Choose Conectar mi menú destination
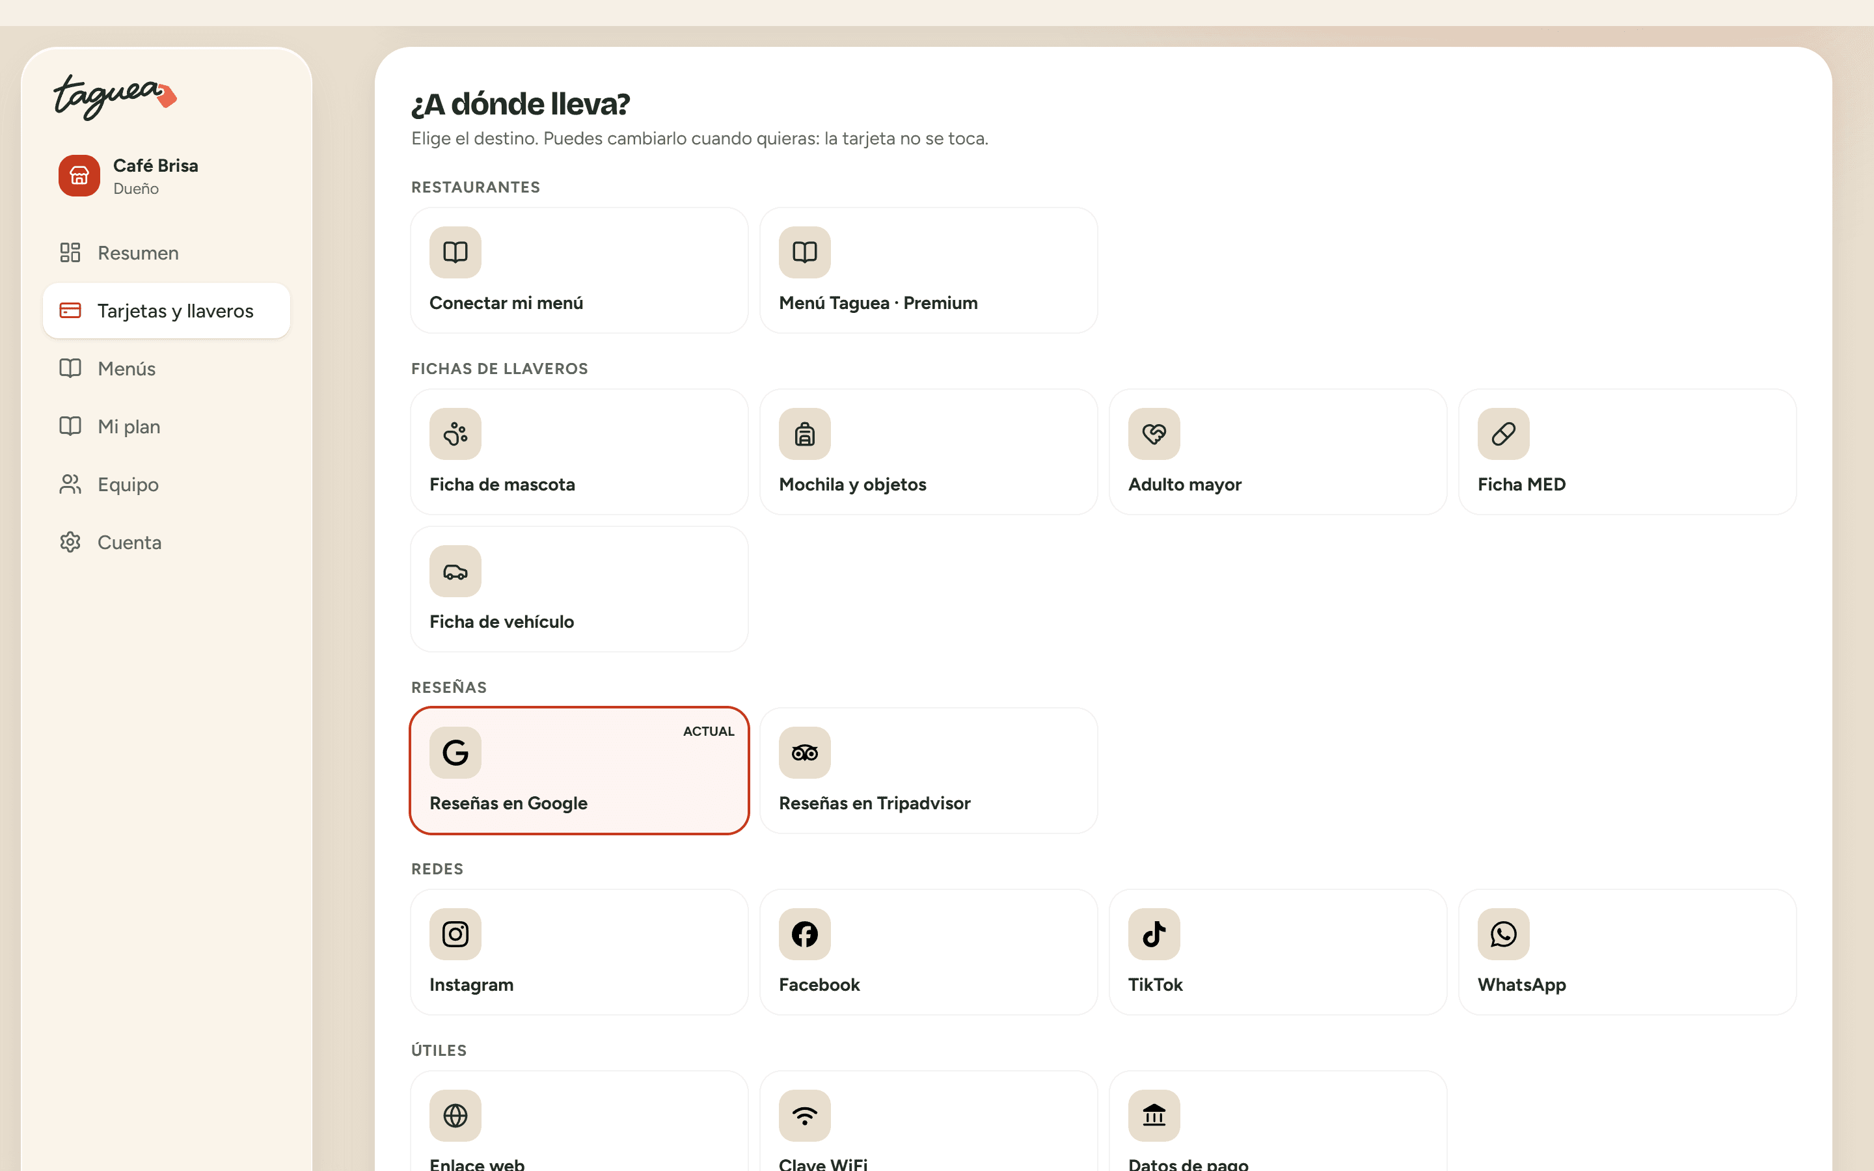Image resolution: width=1874 pixels, height=1171 pixels. point(579,270)
